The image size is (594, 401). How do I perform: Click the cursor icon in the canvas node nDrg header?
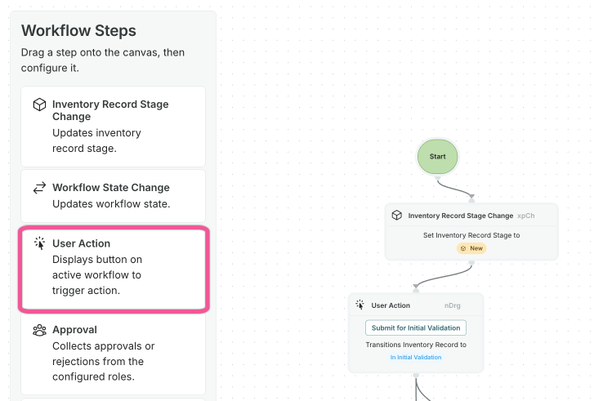tap(360, 305)
